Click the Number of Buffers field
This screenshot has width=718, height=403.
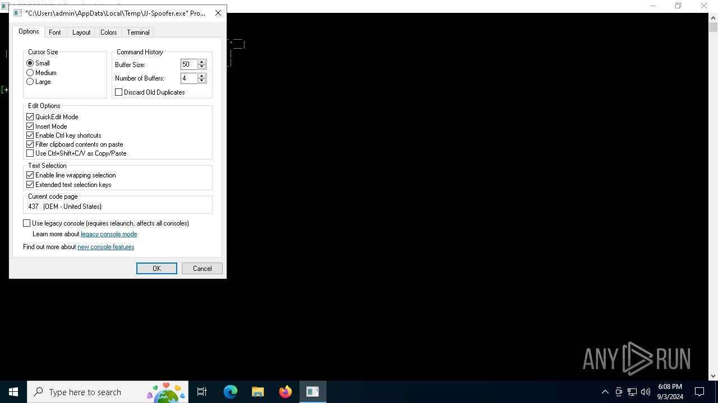188,78
